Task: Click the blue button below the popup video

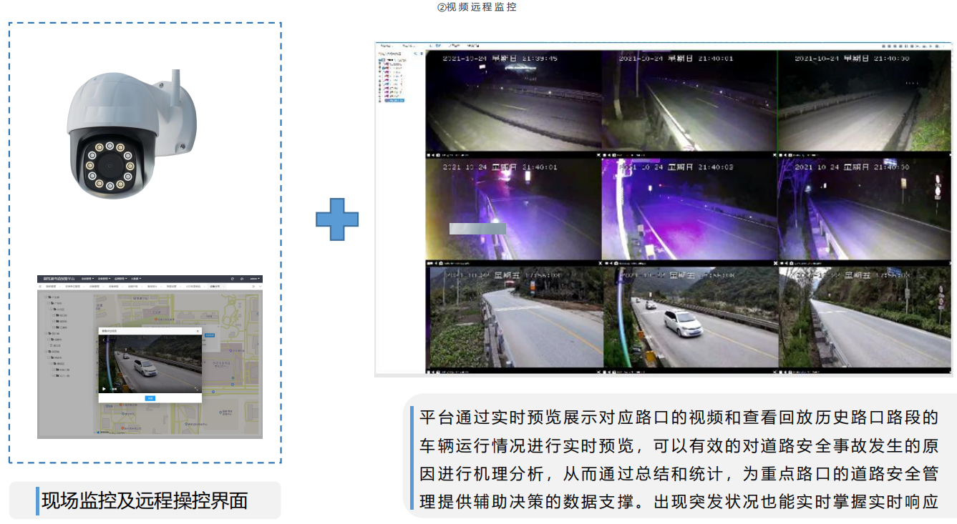Action: click(150, 398)
